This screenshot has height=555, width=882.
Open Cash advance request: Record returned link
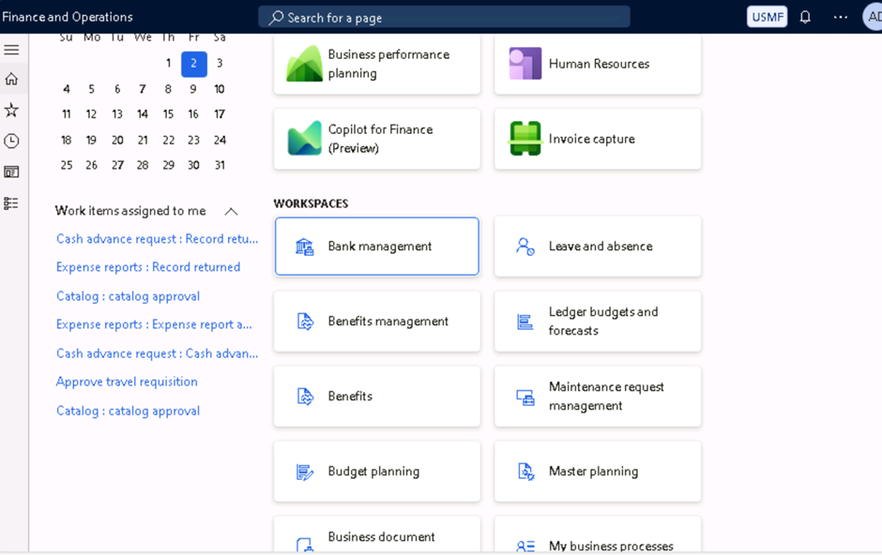pyautogui.click(x=157, y=239)
